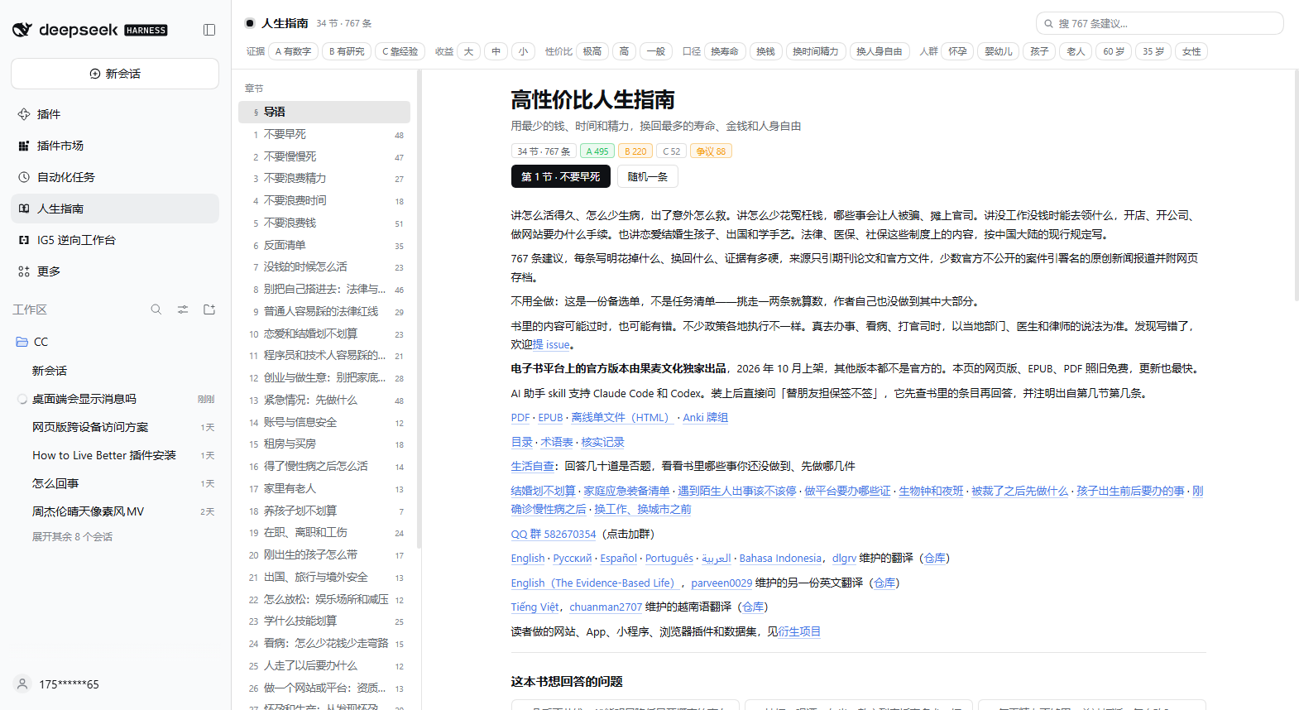Filter by the green A 495 badge

coord(597,151)
